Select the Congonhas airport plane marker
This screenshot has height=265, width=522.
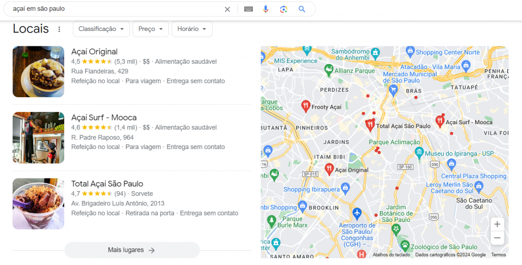coord(356,213)
